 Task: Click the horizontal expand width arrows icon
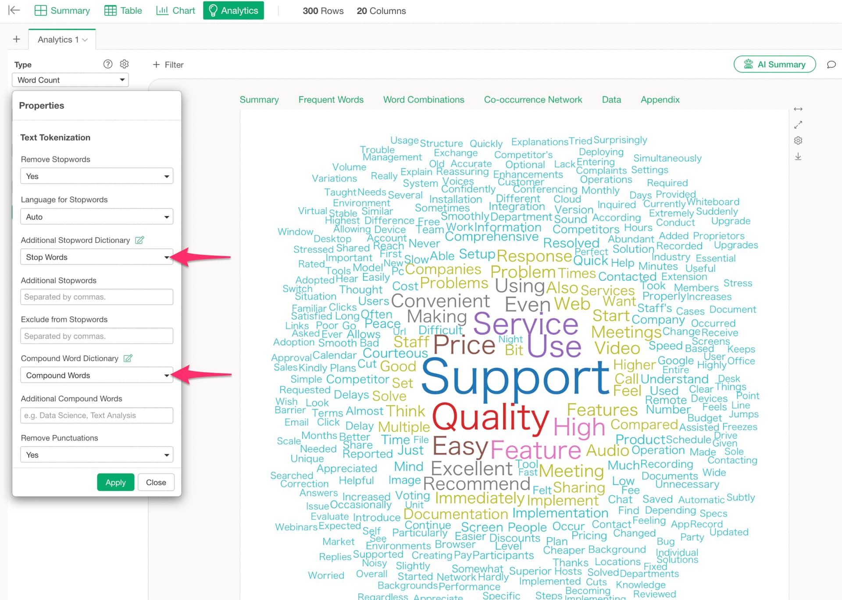pos(798,109)
